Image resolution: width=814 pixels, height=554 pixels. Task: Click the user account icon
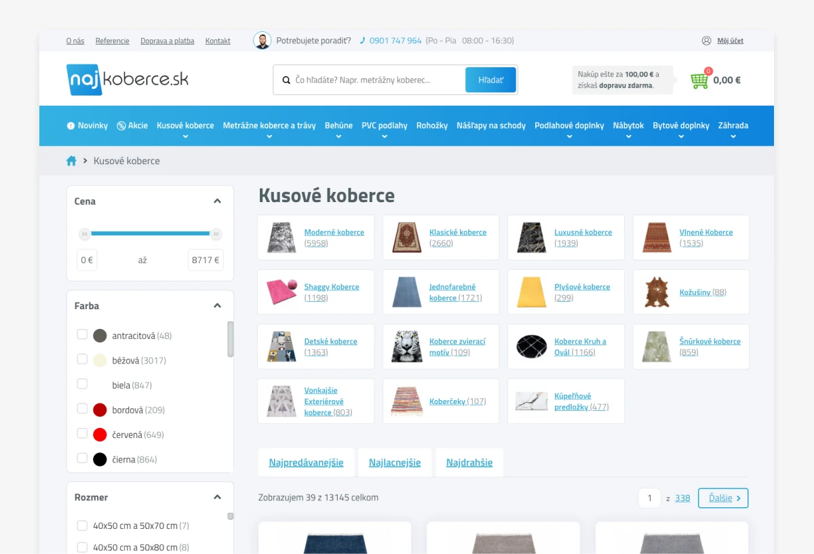click(x=706, y=41)
